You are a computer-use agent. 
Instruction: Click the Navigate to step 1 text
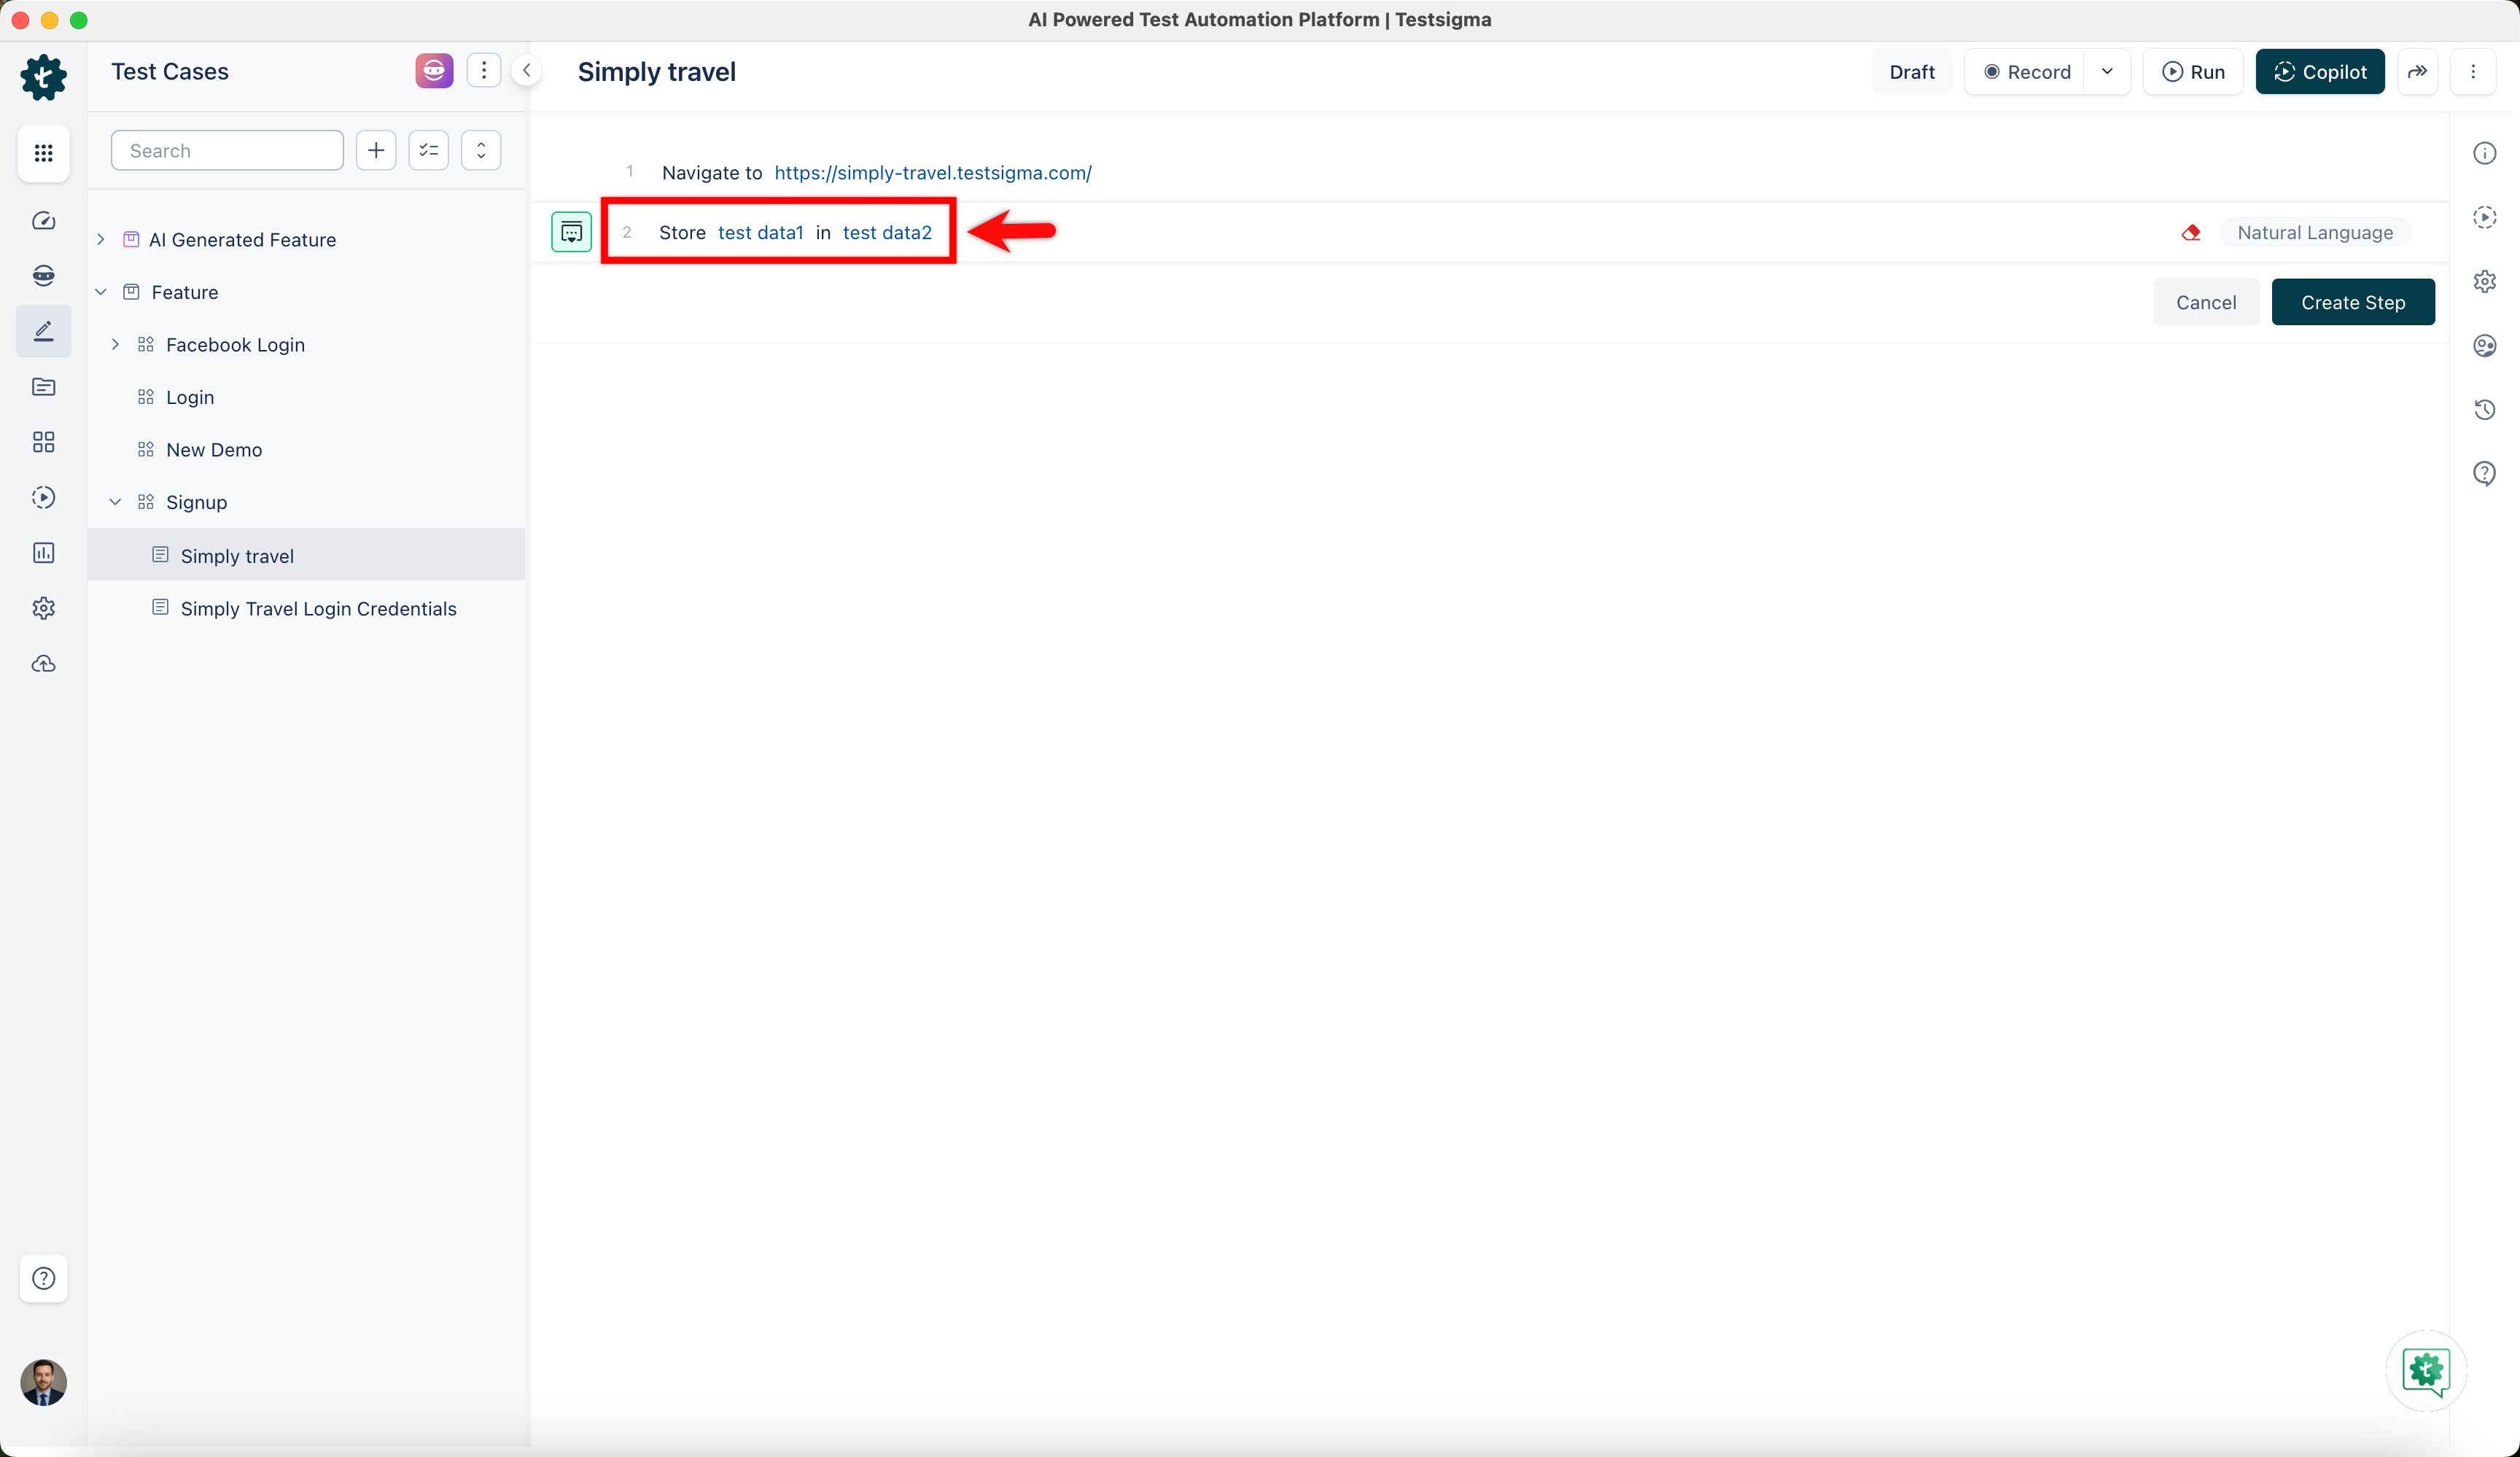pos(712,173)
